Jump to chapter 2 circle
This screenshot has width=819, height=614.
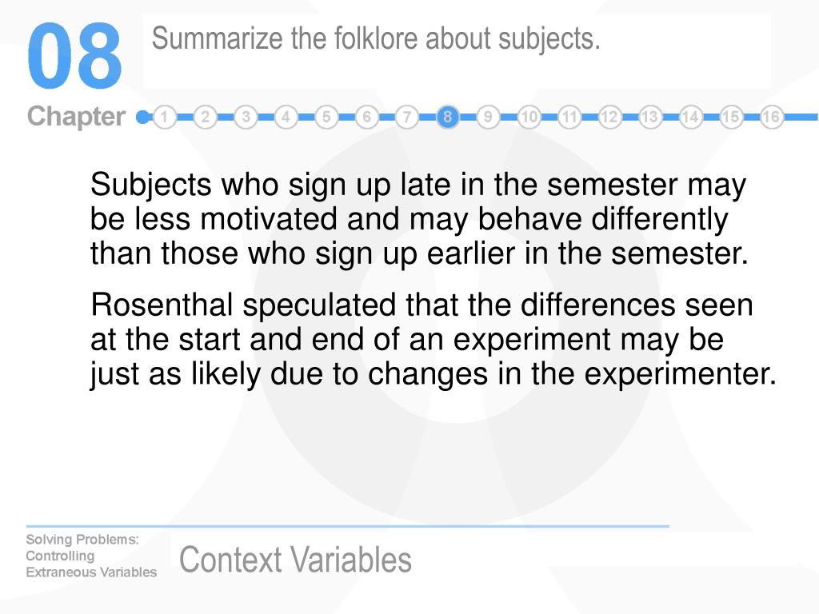point(206,117)
